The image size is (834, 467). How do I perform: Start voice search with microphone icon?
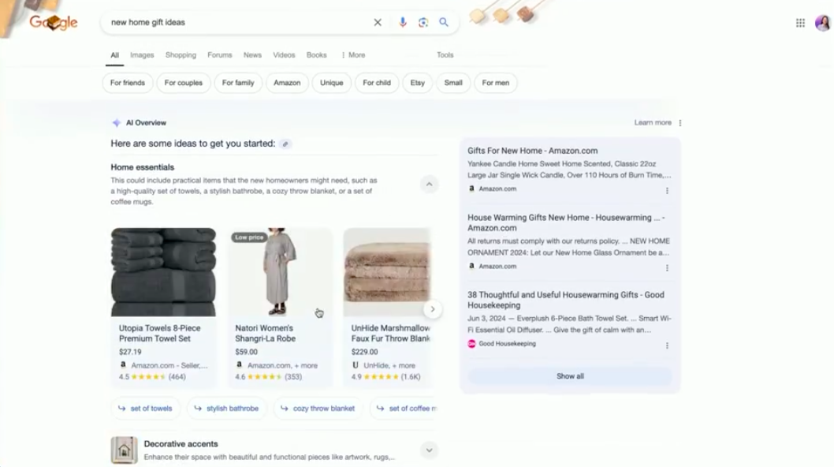(x=403, y=22)
